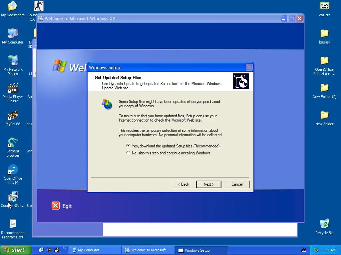Screen dimensions: 341x255
Task: Cancel the Windows Setup dialog
Action: [x=237, y=184]
